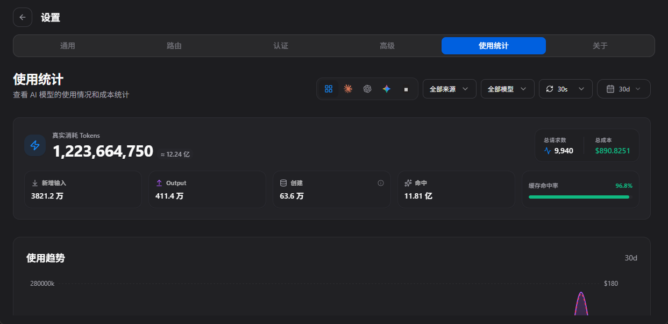This screenshot has height=324, width=668.
Task: Click the 280000k axis label
Action: pyautogui.click(x=42, y=283)
